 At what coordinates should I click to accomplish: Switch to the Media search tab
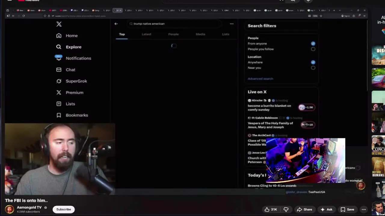click(x=200, y=34)
